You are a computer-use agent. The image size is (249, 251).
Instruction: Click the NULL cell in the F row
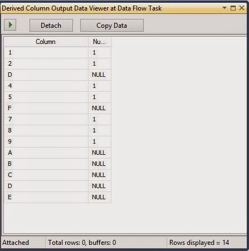click(x=100, y=108)
